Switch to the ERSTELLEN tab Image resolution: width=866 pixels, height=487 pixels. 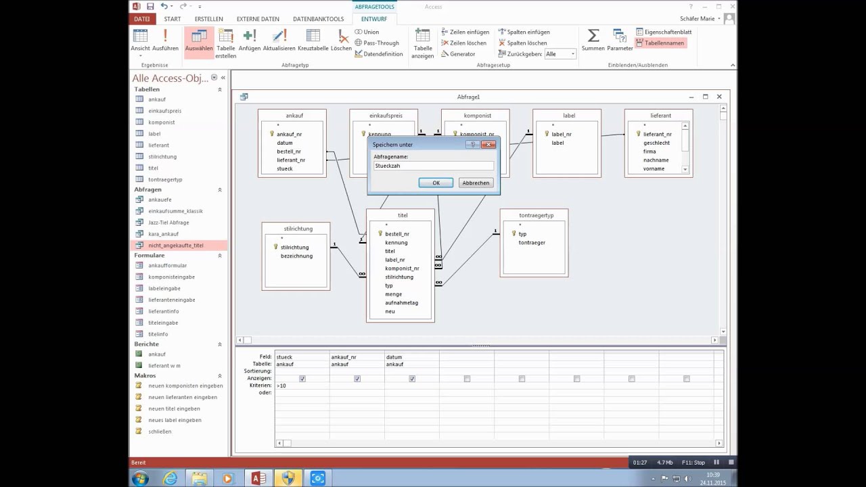pos(208,19)
